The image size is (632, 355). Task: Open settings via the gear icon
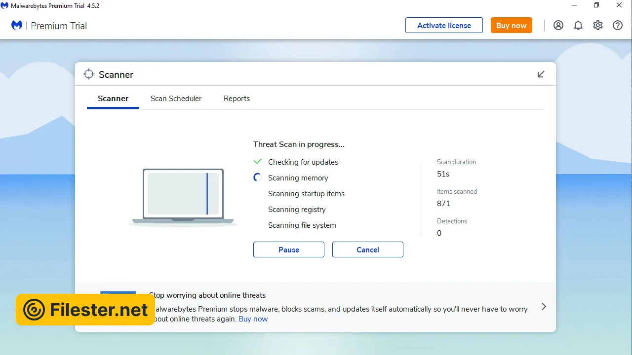click(x=598, y=26)
